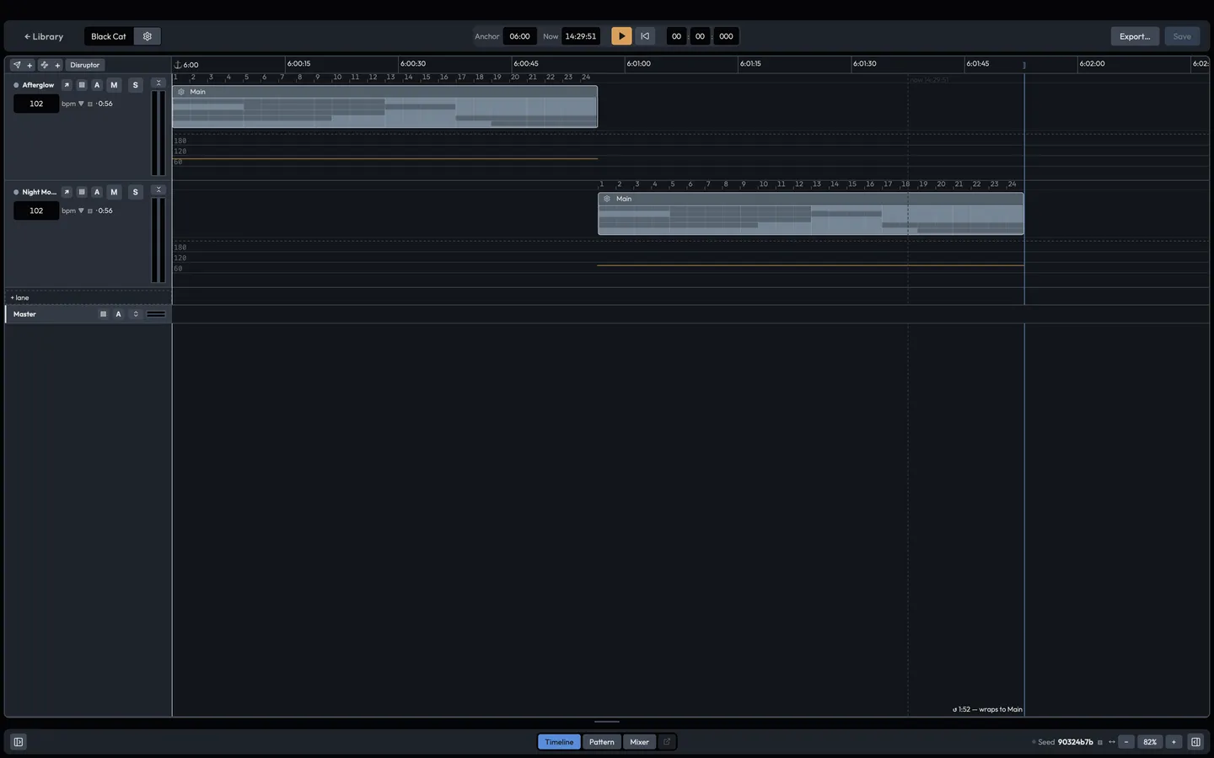Image resolution: width=1214 pixels, height=758 pixels.
Task: Go back to Library
Action: tap(44, 36)
